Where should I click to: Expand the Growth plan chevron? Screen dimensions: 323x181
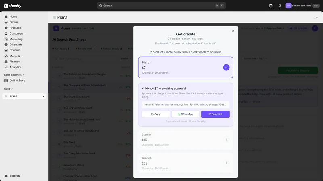tap(227, 163)
